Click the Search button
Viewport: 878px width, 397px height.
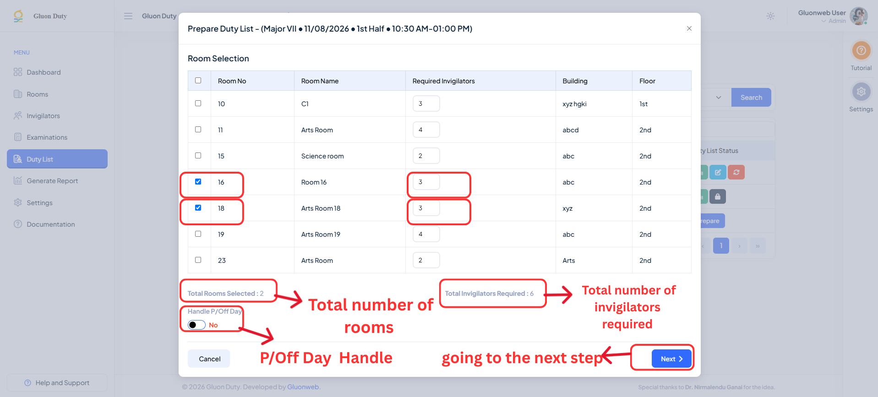751,97
